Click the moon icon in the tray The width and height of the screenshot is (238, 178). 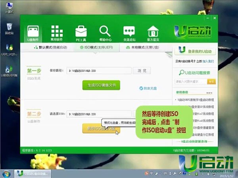coord(156,173)
